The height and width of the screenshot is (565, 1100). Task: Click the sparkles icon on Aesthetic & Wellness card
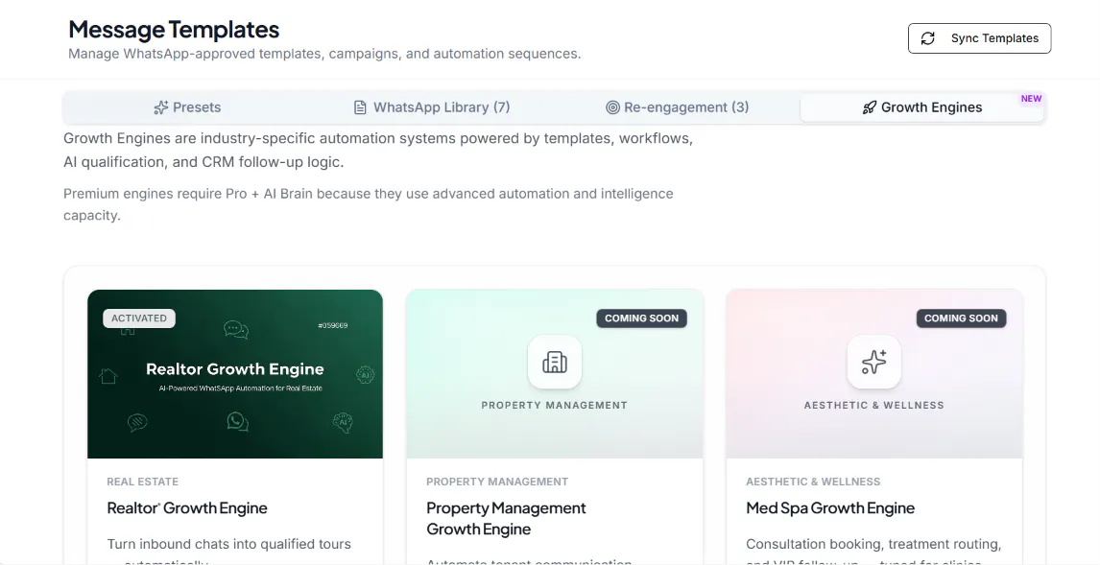pos(874,362)
